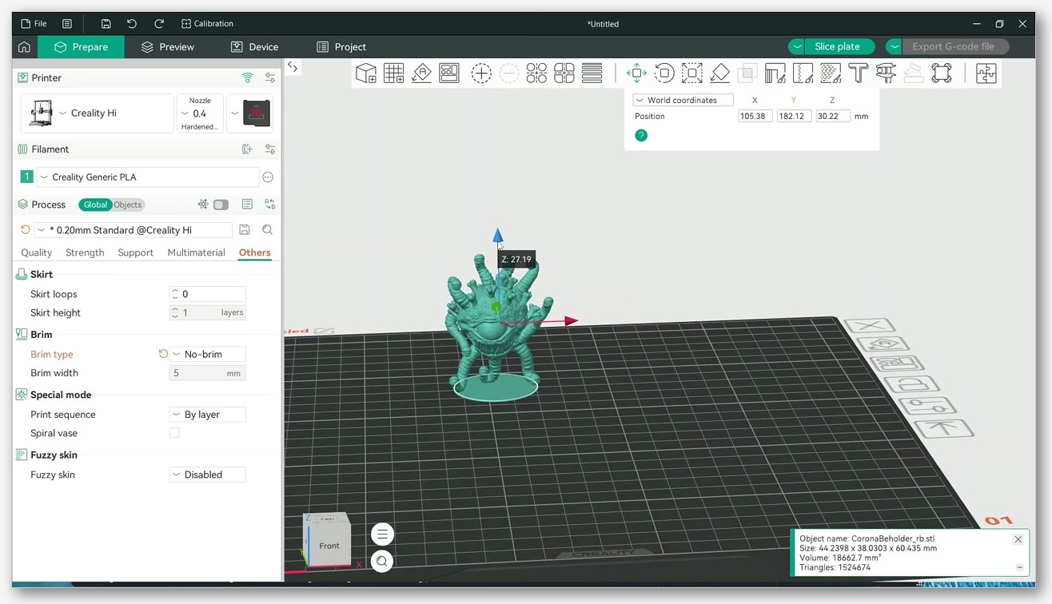Click the Wi-Fi icon in Printer header

tap(248, 77)
